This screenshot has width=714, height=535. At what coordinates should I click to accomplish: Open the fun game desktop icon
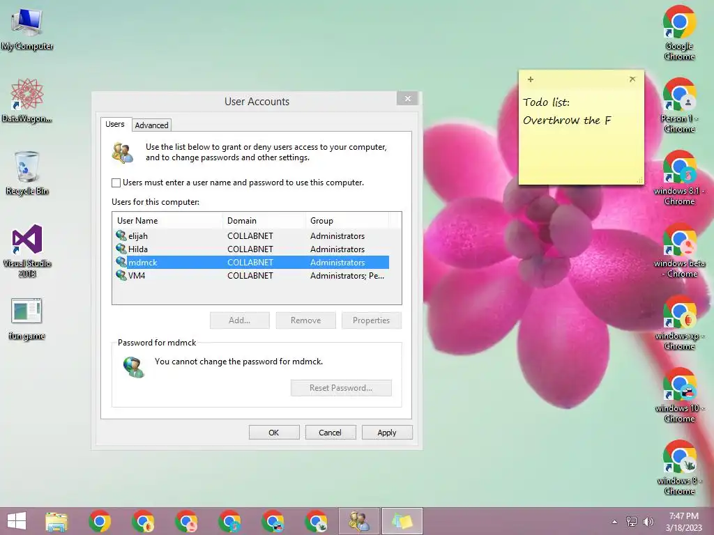pos(27,318)
